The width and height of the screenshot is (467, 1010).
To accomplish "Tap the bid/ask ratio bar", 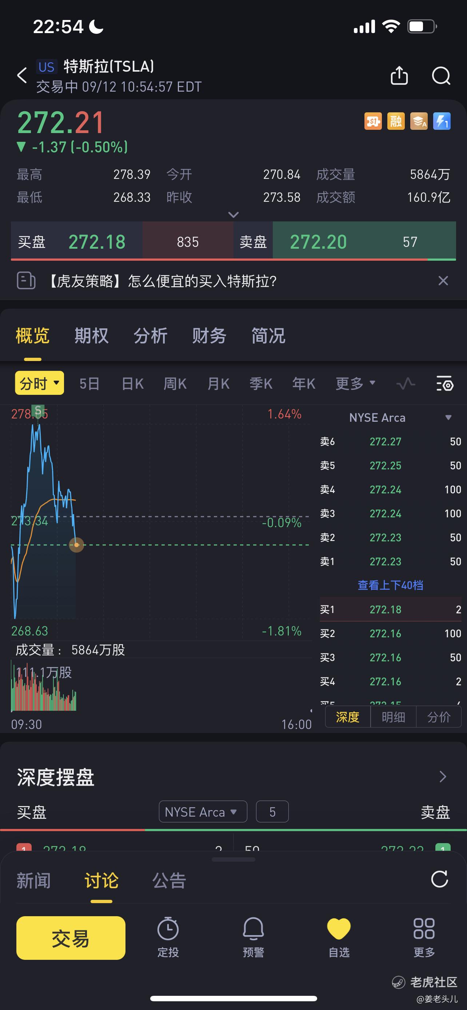I will click(233, 260).
